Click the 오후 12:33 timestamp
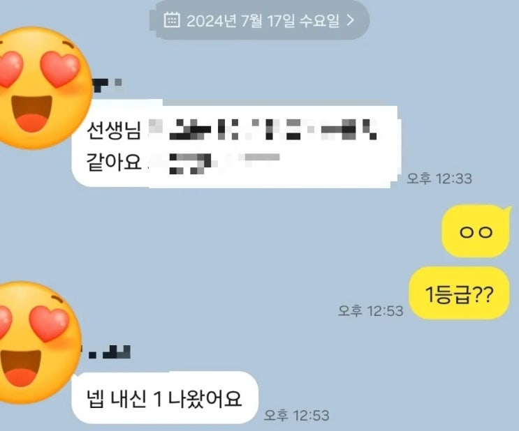This screenshot has width=519, height=431. pos(439,179)
